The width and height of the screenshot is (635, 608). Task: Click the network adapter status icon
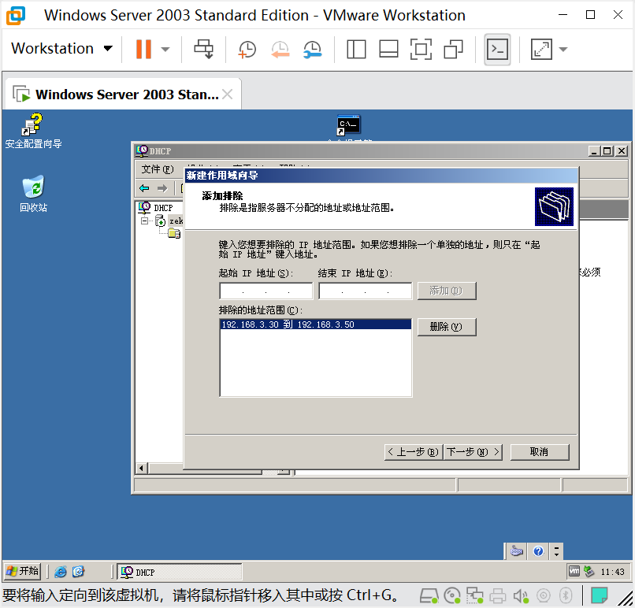coord(474,596)
